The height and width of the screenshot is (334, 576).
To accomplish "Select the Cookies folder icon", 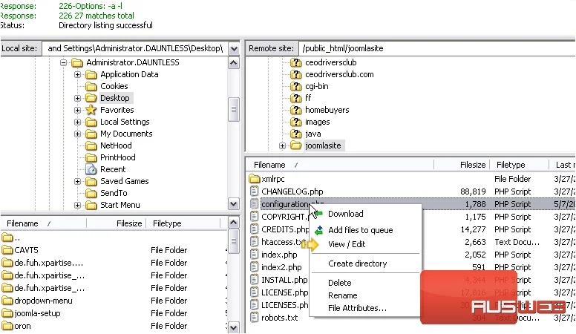I will click(x=91, y=86).
